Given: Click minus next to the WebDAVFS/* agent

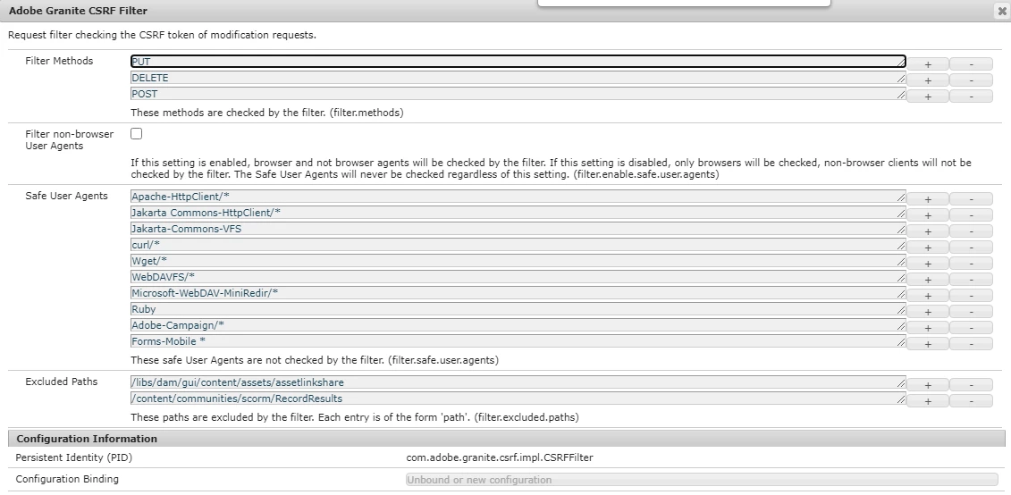Looking at the screenshot, I should coord(971,279).
